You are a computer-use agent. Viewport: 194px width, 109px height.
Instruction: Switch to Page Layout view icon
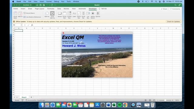150,100
